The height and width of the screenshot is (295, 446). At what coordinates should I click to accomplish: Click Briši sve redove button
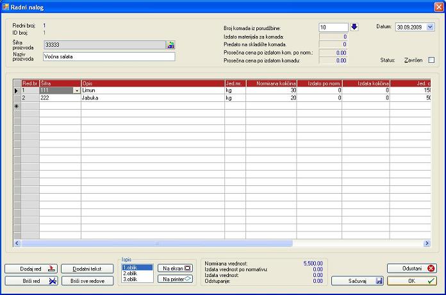click(x=88, y=281)
